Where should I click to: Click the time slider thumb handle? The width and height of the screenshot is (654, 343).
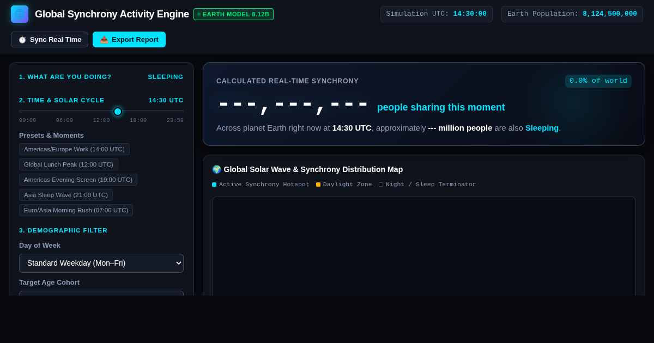click(x=118, y=112)
